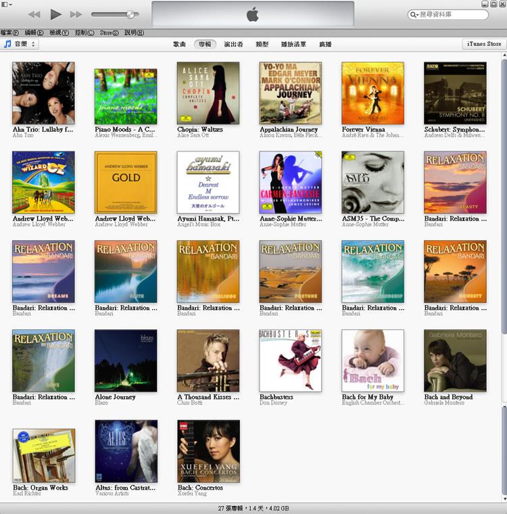This screenshot has height=514, width=507.
Task: Switch to the 播放清單 tab
Action: pyautogui.click(x=293, y=44)
